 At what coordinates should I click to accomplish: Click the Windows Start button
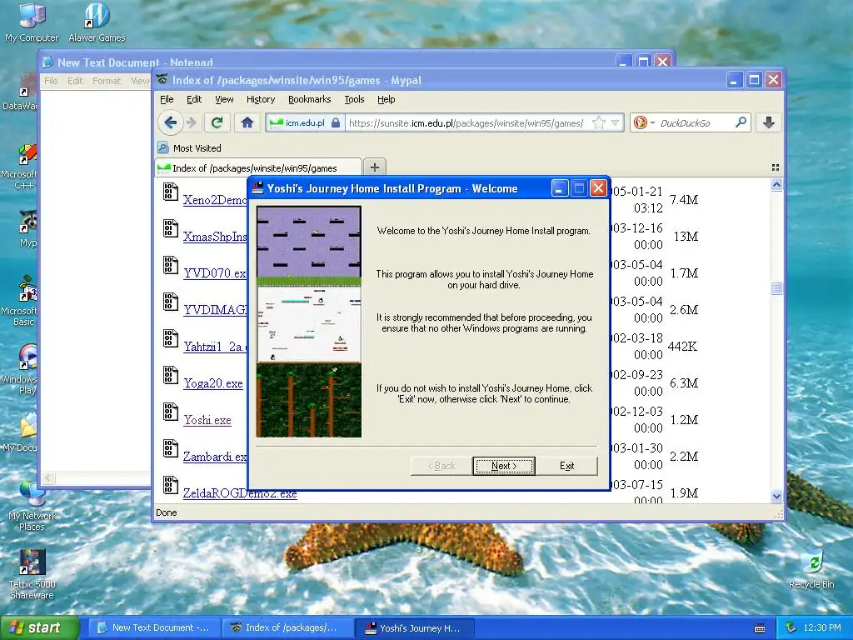pos(39,627)
